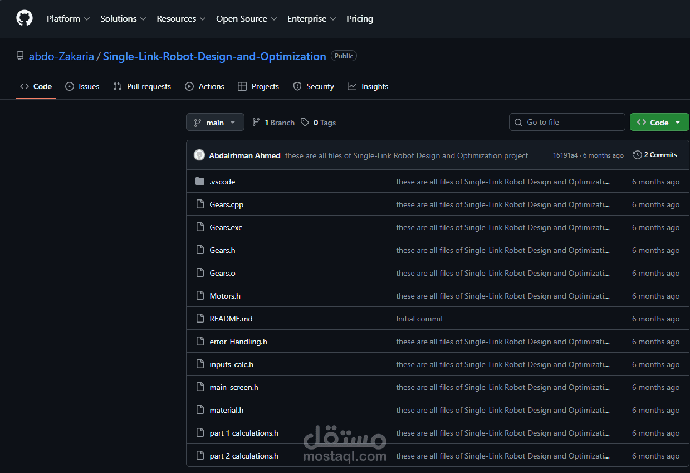This screenshot has height=473, width=690.
Task: Open the Initial commit message link
Action: (420, 319)
